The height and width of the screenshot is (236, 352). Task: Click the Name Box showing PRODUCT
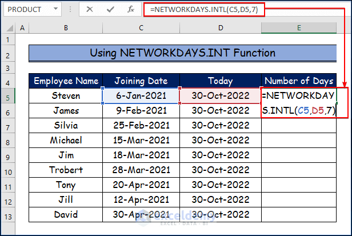33,9
